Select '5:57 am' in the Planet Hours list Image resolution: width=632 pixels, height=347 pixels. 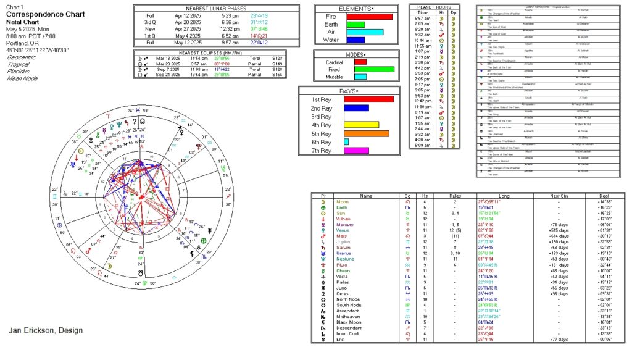pyautogui.click(x=422, y=18)
